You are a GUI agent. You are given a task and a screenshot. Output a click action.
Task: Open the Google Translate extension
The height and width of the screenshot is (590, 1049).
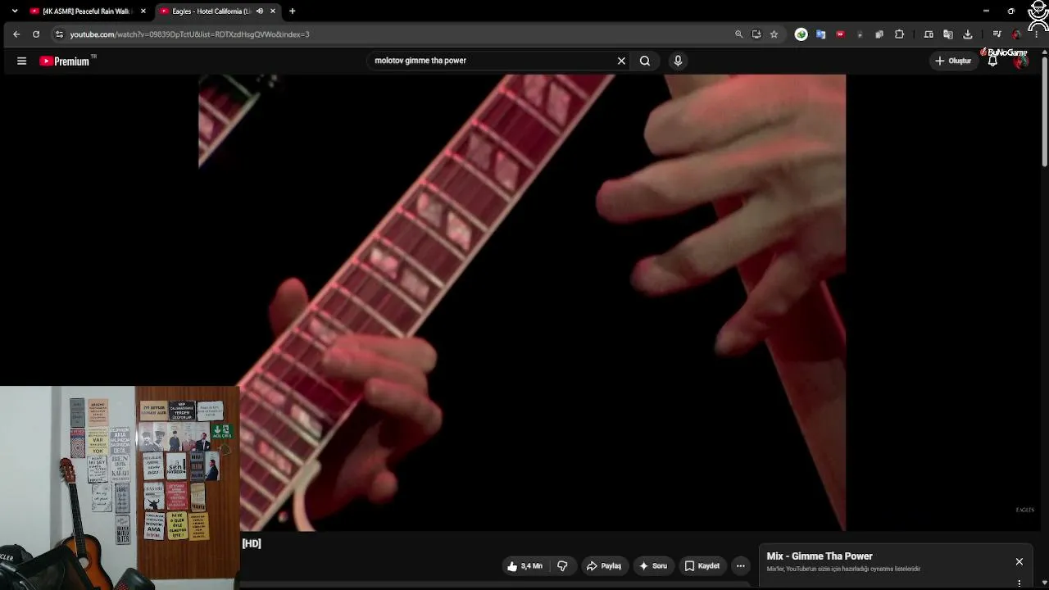coord(820,34)
